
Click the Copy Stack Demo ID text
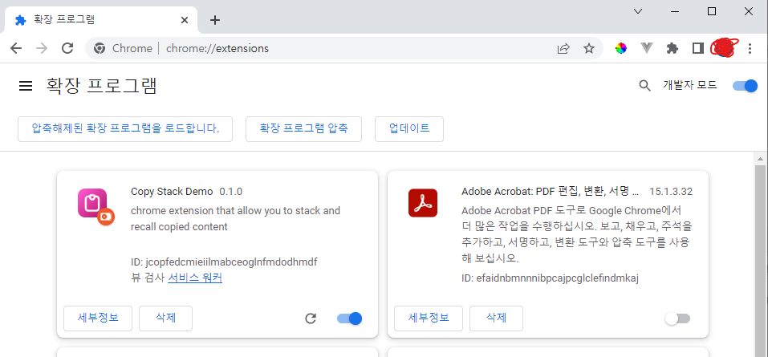(224, 262)
